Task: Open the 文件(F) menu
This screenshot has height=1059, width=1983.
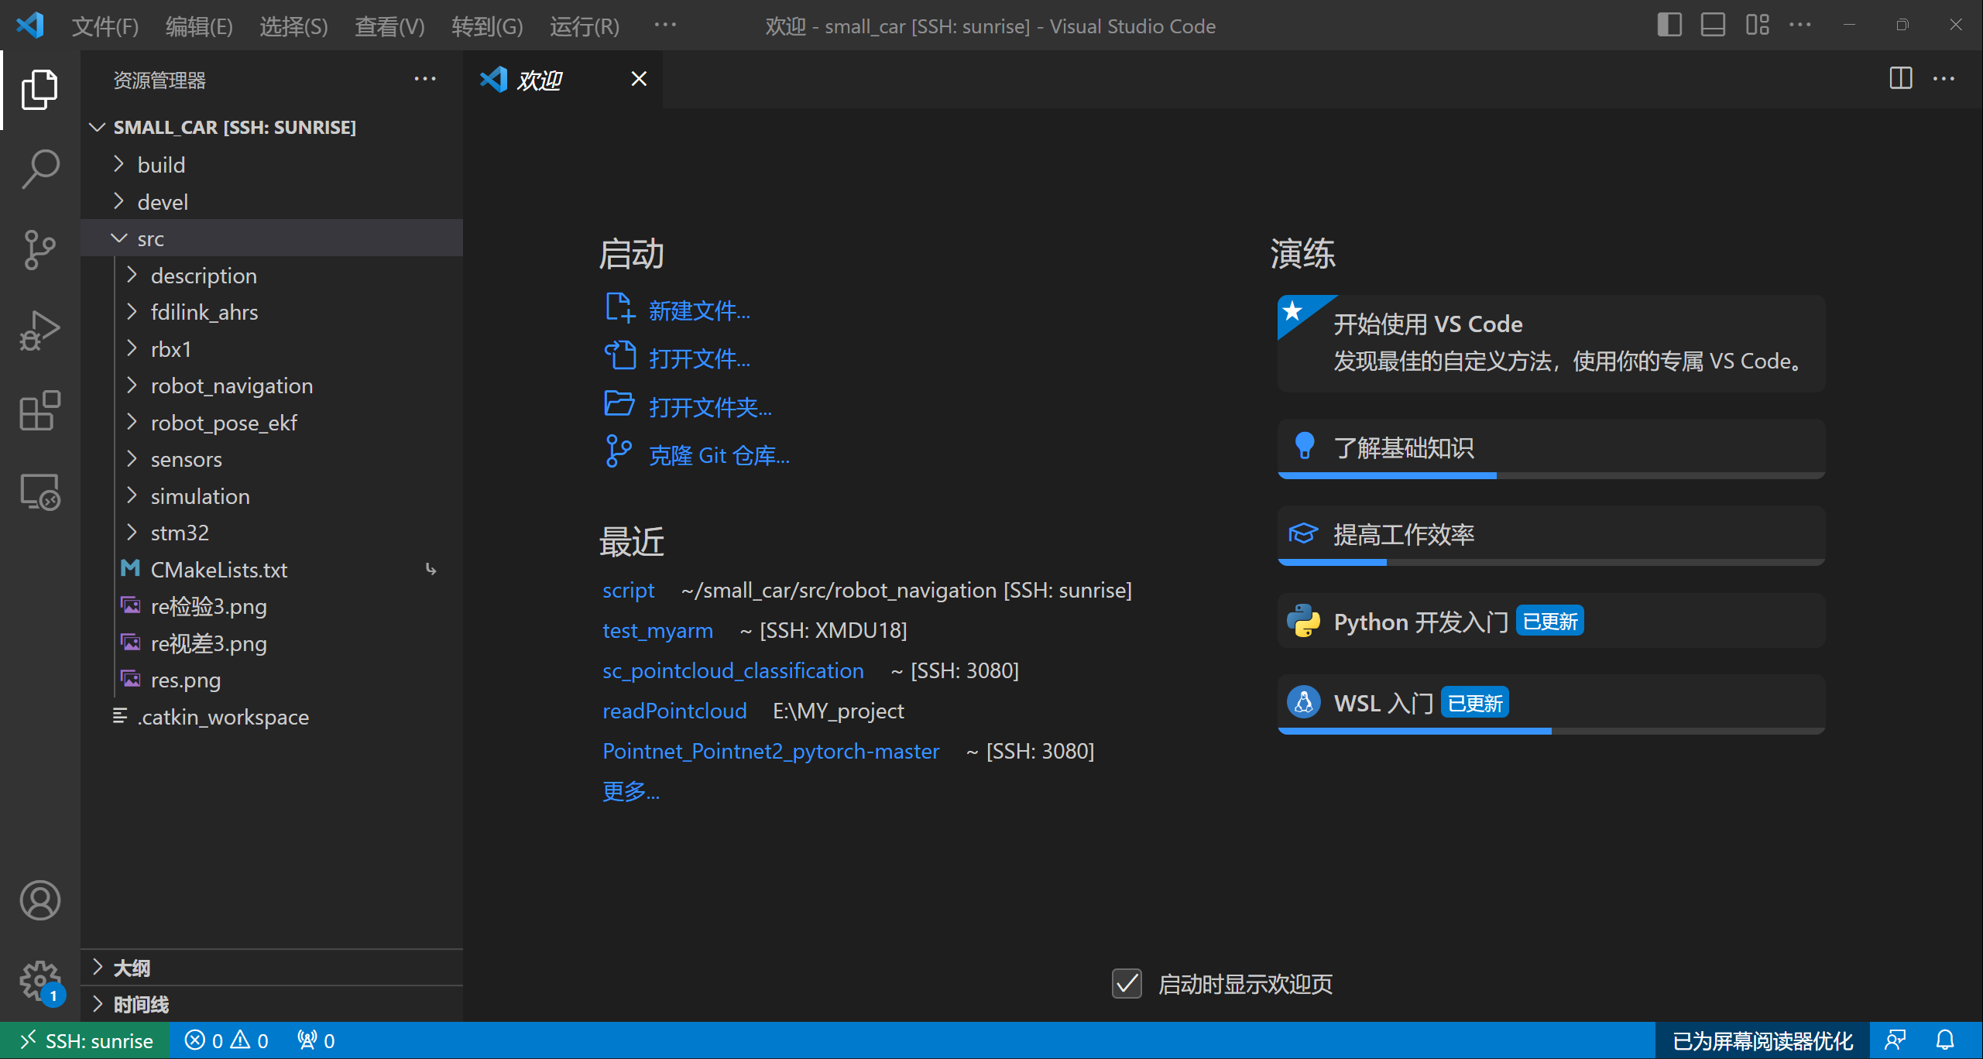Action: tap(105, 26)
